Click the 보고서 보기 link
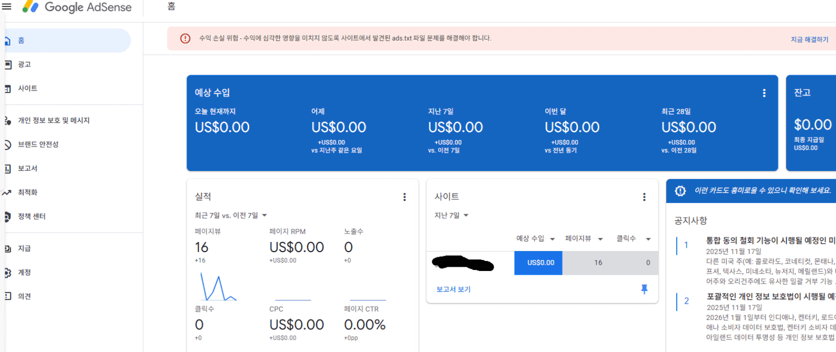This screenshot has height=352, width=836. 453,289
